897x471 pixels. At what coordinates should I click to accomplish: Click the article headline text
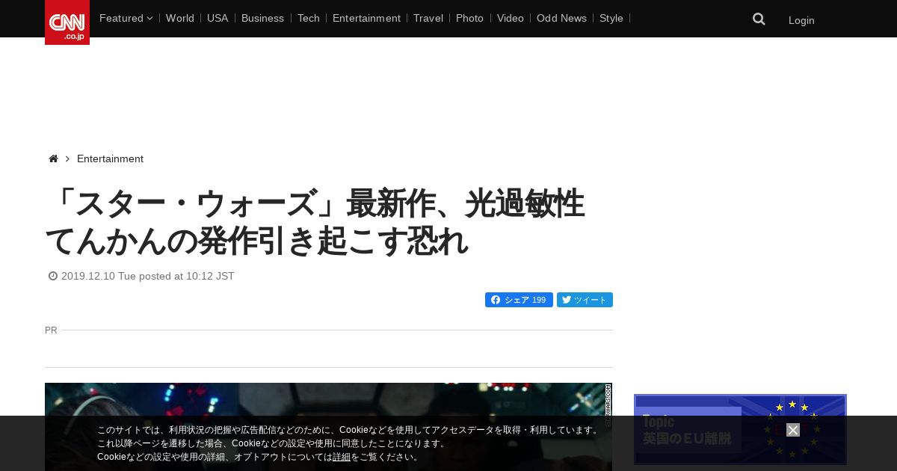(x=315, y=222)
